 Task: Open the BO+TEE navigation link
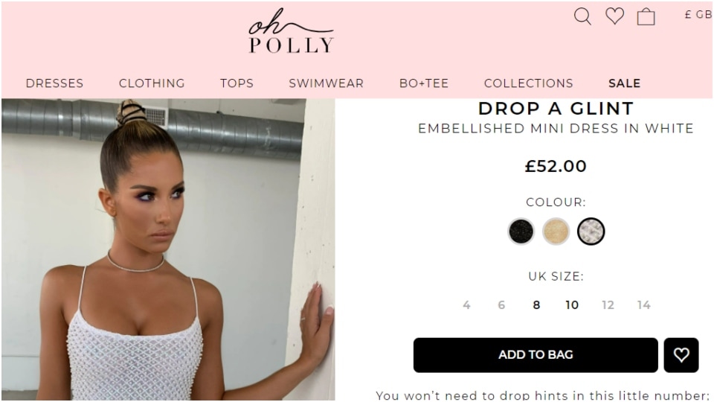coord(424,83)
